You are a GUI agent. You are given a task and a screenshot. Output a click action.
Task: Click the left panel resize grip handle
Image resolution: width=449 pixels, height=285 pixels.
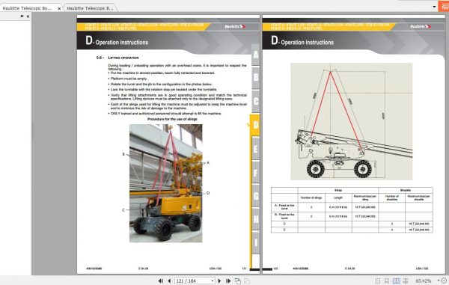click(x=33, y=131)
